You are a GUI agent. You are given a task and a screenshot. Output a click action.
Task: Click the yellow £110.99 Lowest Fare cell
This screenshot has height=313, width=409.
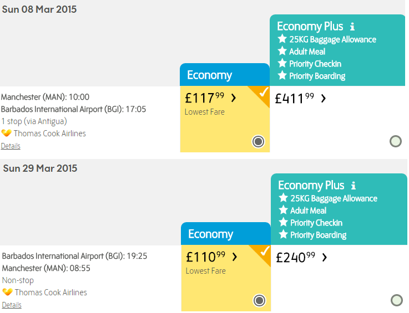coord(226,278)
